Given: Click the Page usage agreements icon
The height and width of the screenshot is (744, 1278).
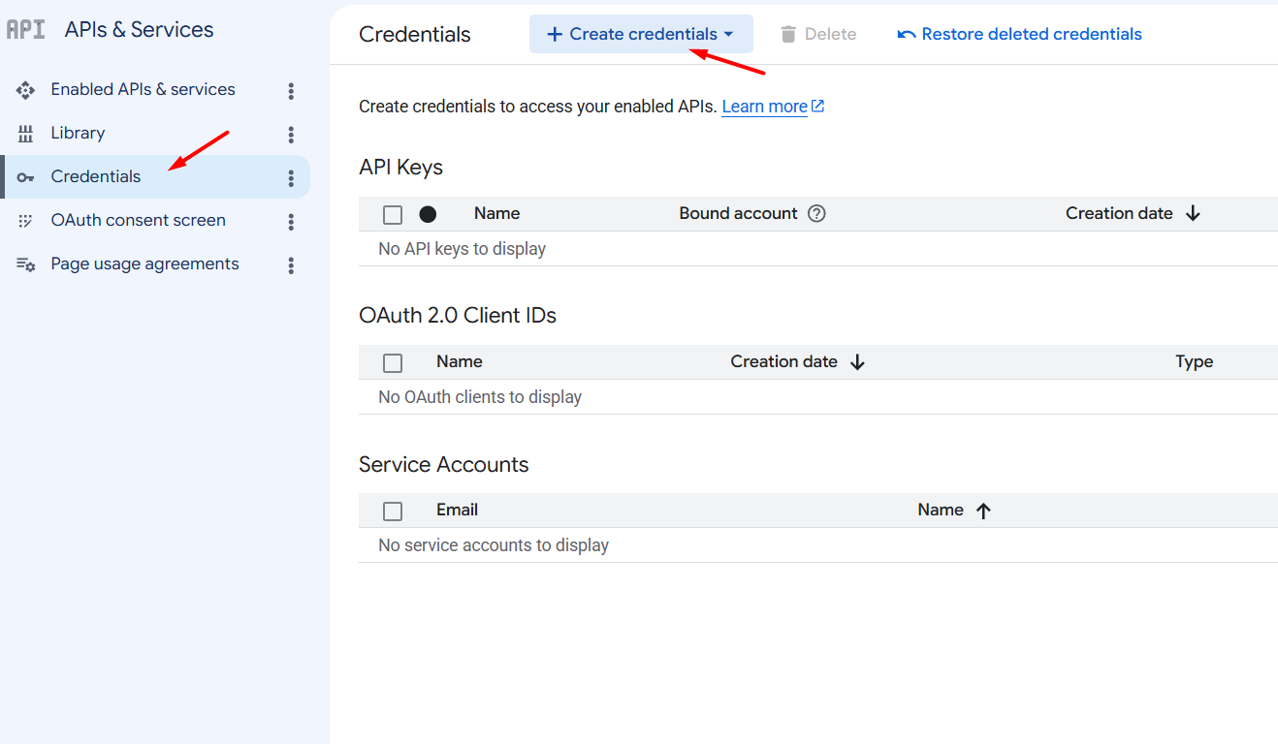Looking at the screenshot, I should pyautogui.click(x=26, y=264).
